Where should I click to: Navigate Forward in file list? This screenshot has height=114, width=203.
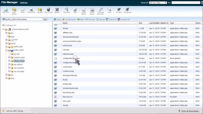pos(90,20)
